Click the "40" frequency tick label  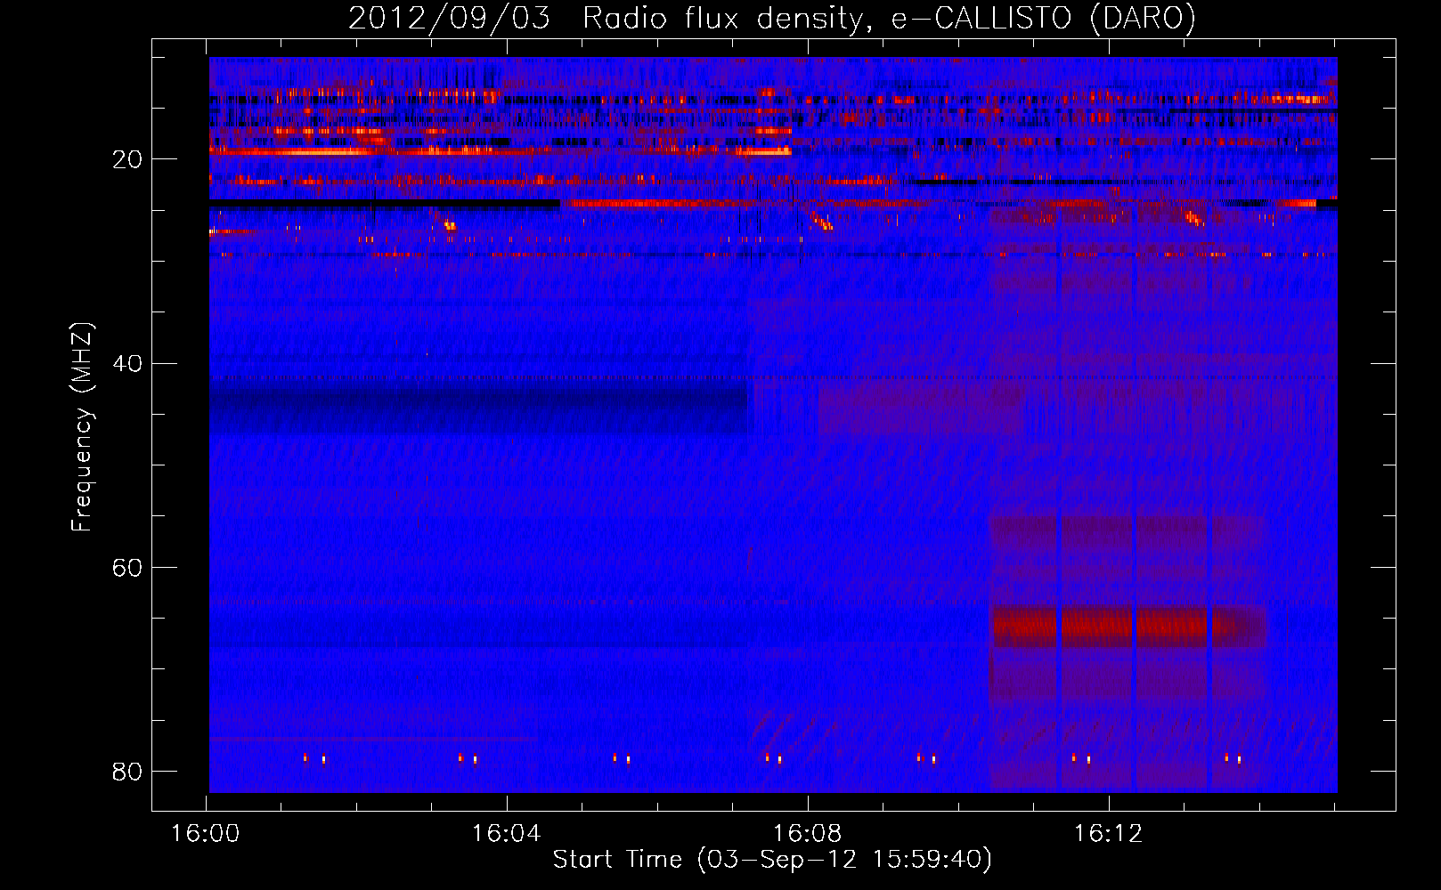pyautogui.click(x=126, y=363)
